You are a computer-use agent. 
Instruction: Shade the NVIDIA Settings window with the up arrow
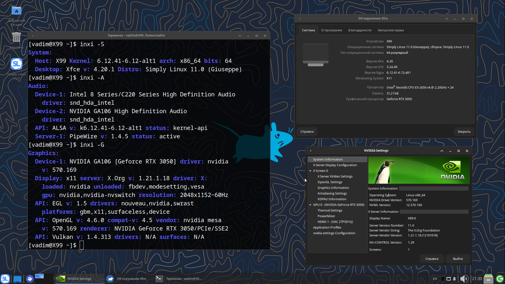(442, 151)
